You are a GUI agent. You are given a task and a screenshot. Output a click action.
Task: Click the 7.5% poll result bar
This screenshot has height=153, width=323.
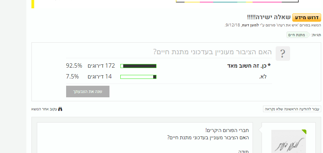point(138,77)
